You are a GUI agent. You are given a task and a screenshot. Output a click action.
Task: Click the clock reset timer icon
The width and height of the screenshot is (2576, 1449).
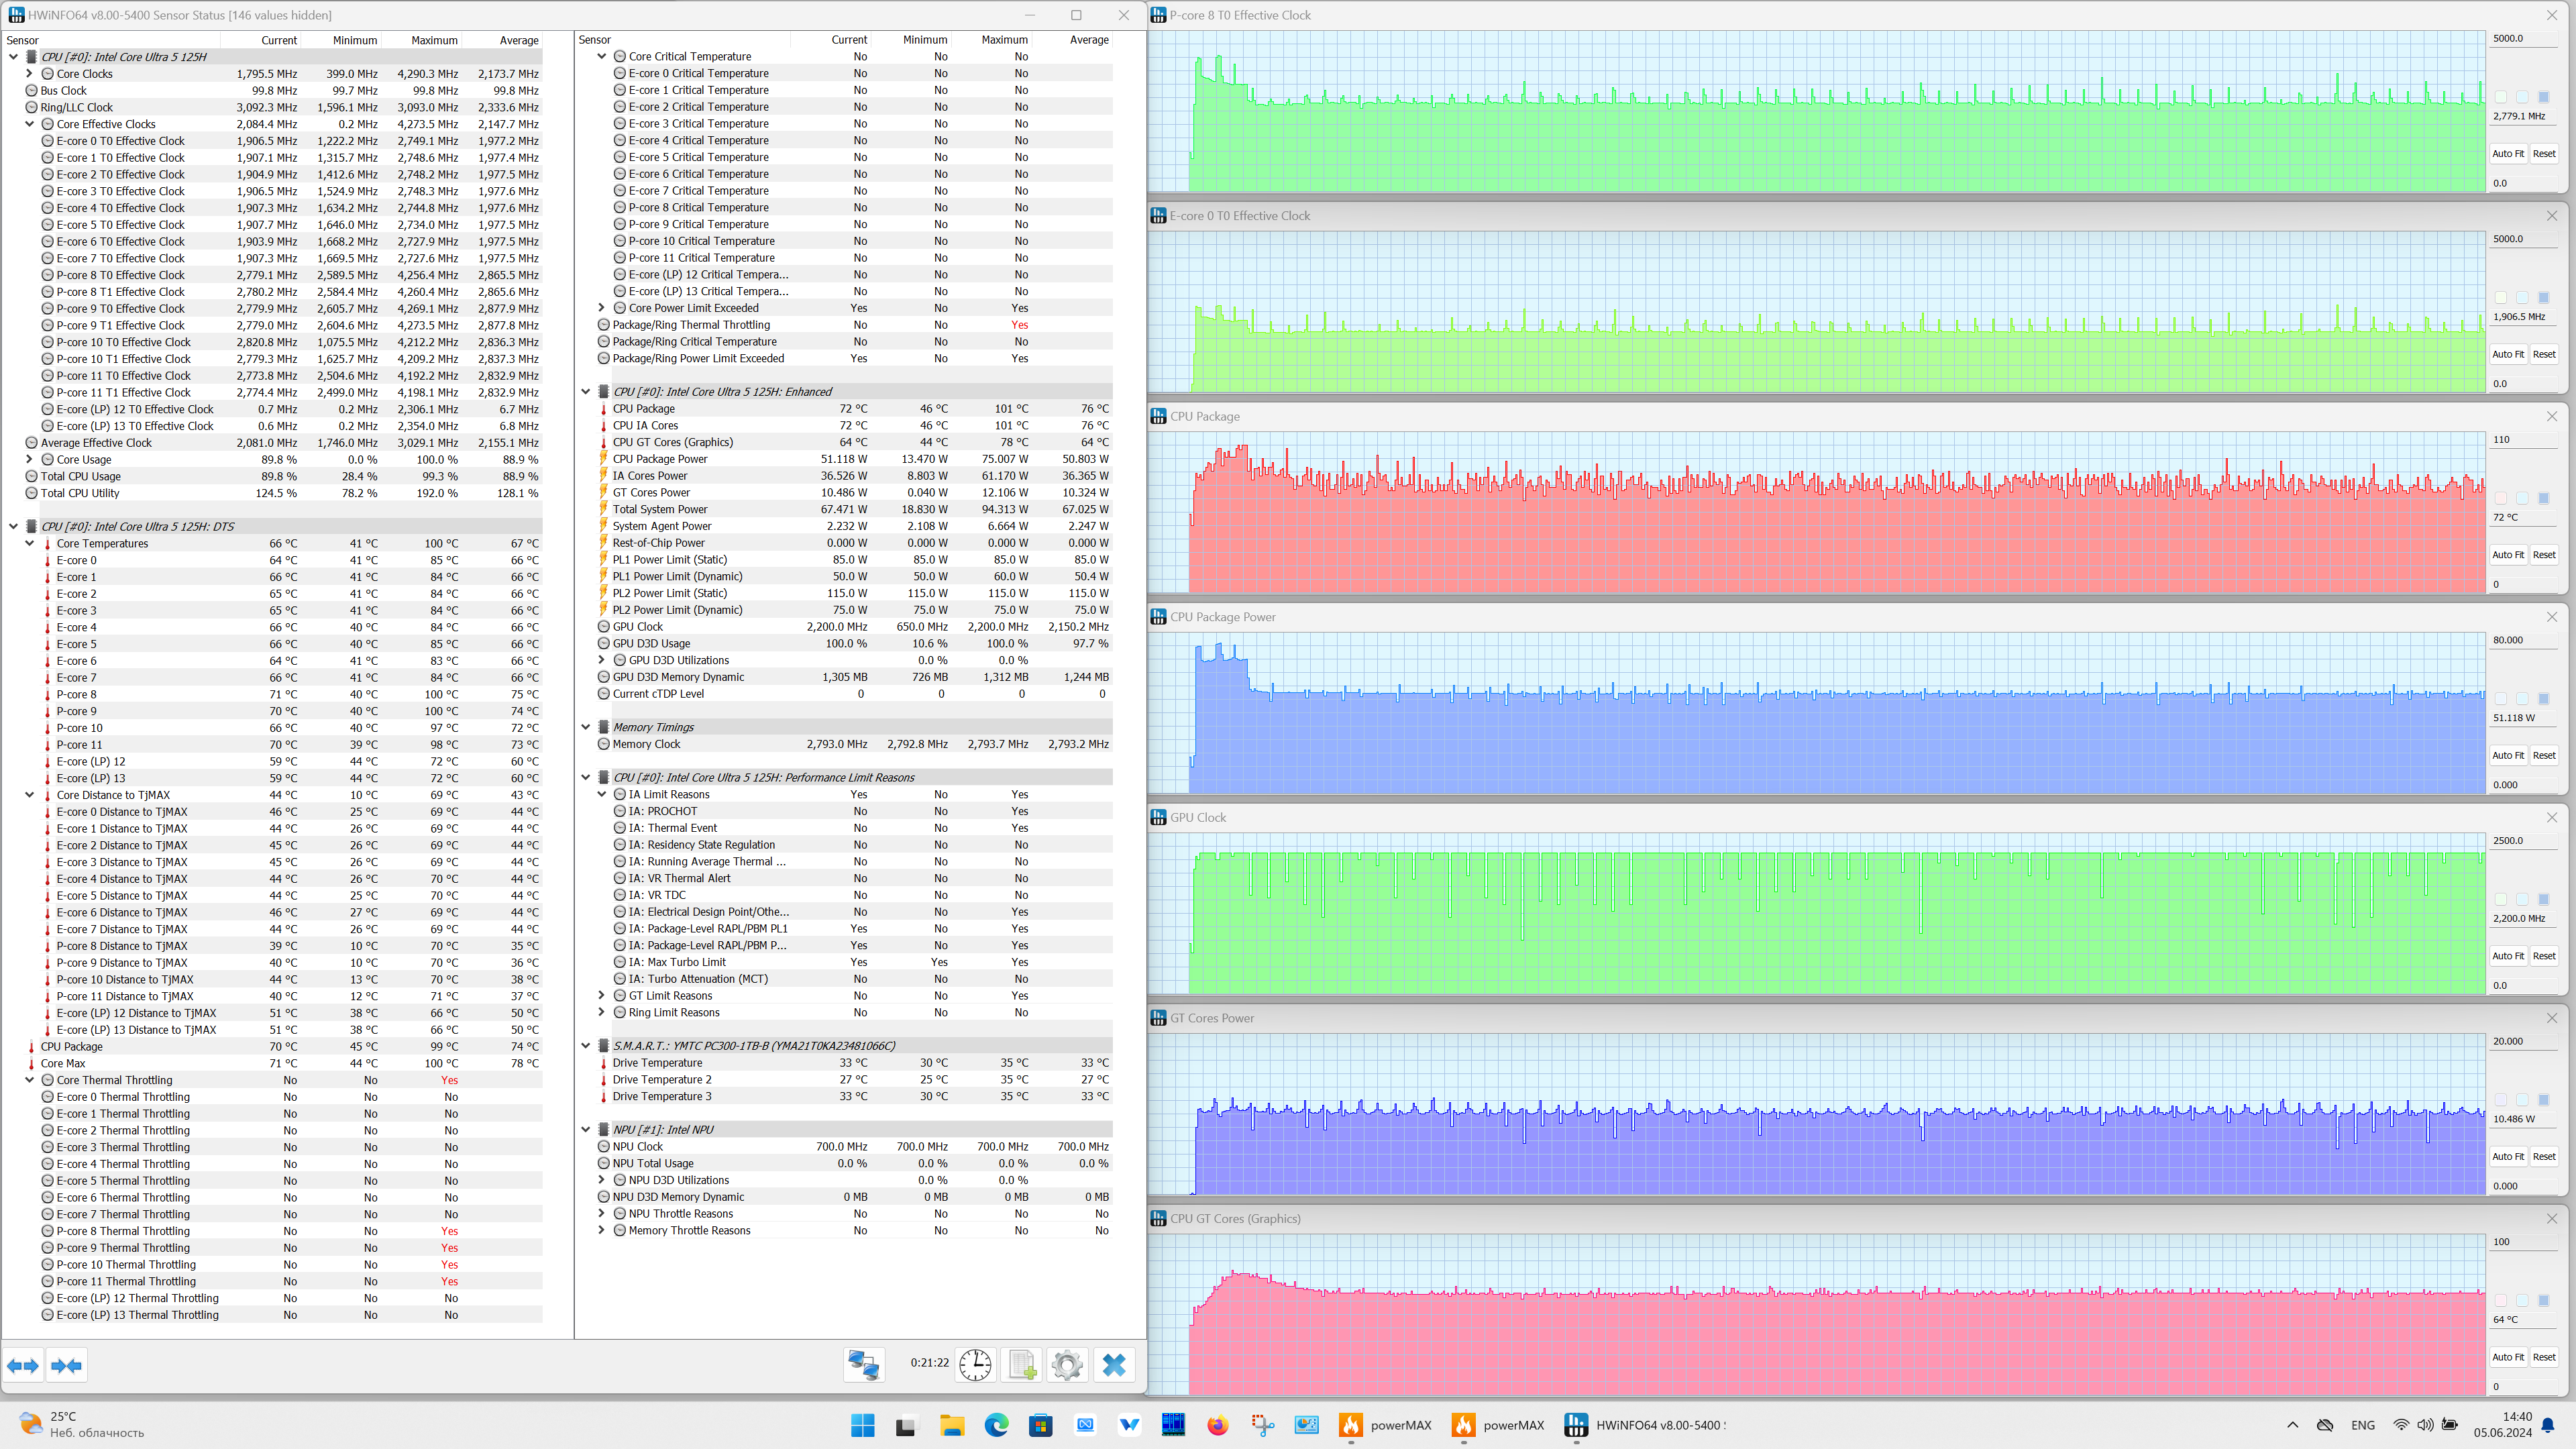pos(975,1364)
